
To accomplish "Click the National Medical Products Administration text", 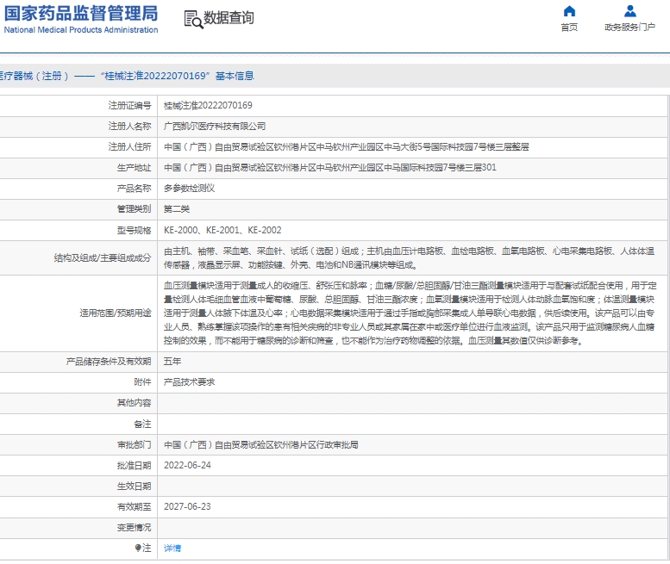I will (81, 30).
